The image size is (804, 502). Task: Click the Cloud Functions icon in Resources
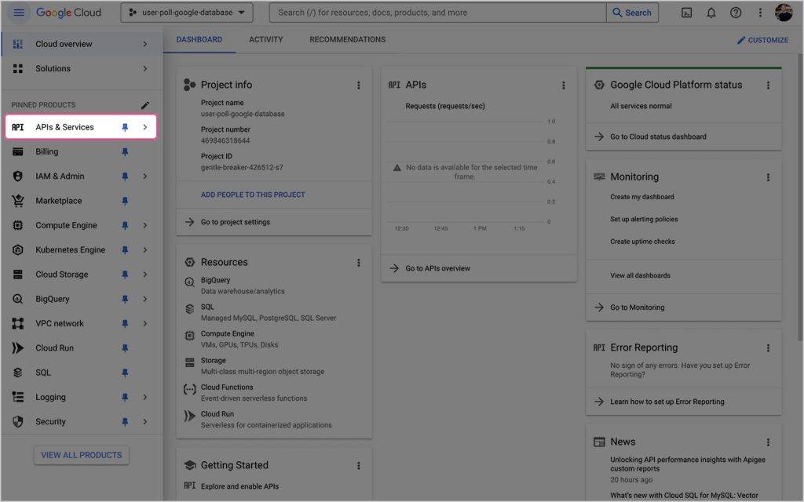[x=189, y=390]
